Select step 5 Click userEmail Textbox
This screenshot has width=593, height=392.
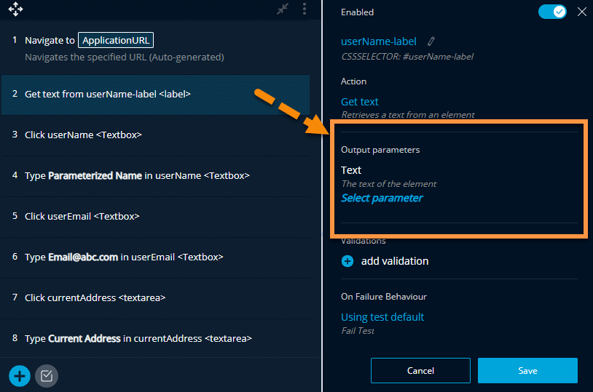tap(155, 217)
